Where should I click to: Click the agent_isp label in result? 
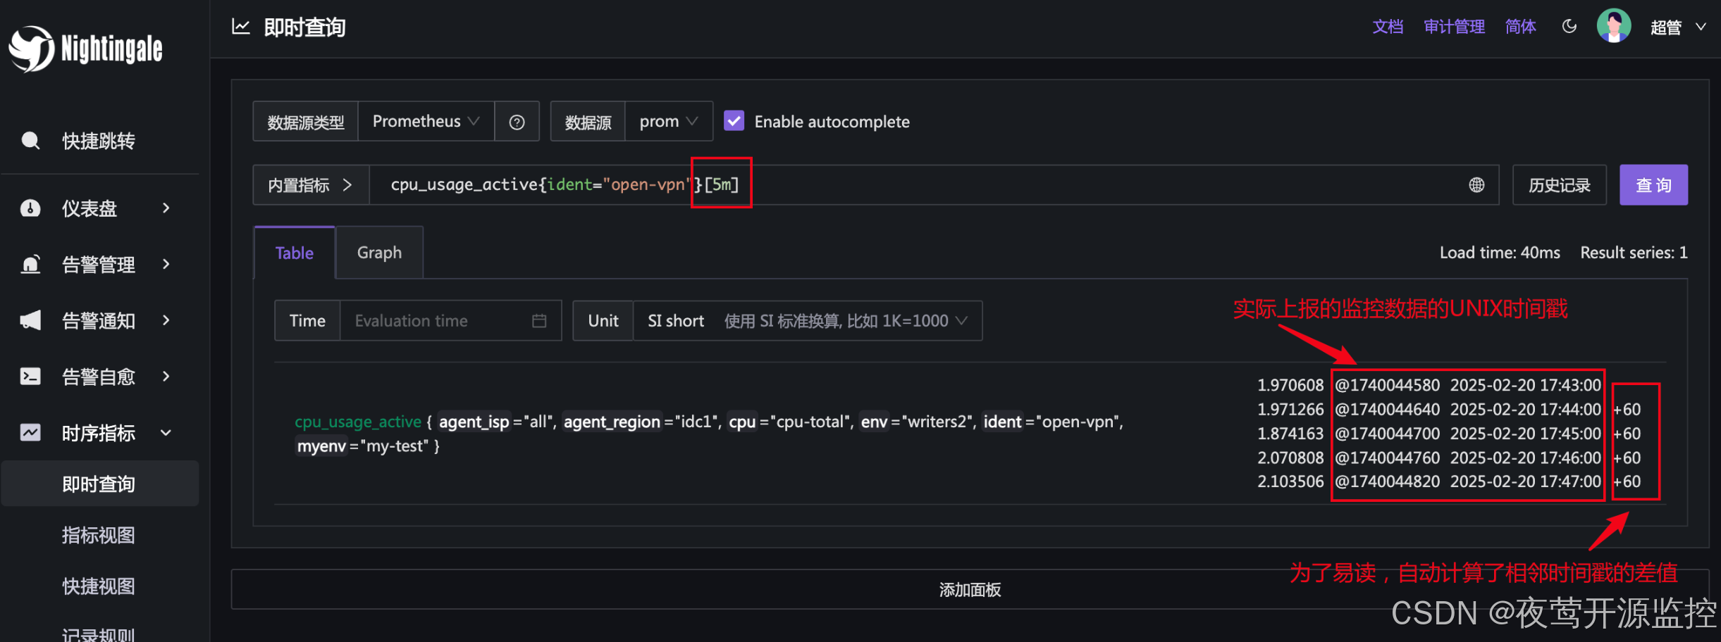click(x=474, y=422)
